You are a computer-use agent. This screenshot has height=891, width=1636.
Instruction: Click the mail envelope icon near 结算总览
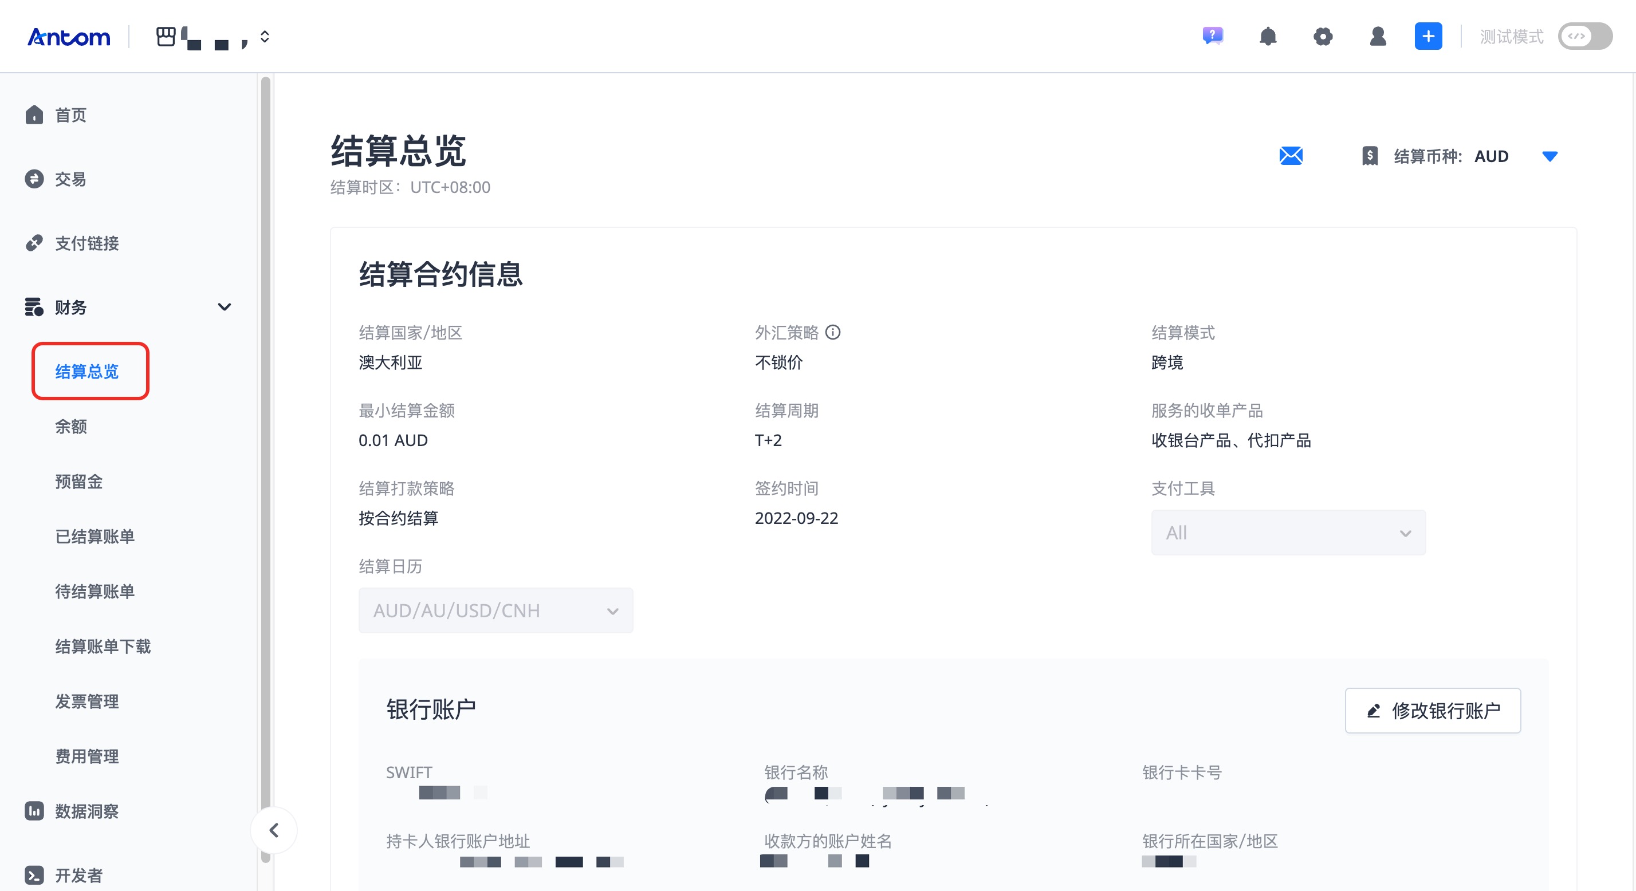point(1291,156)
